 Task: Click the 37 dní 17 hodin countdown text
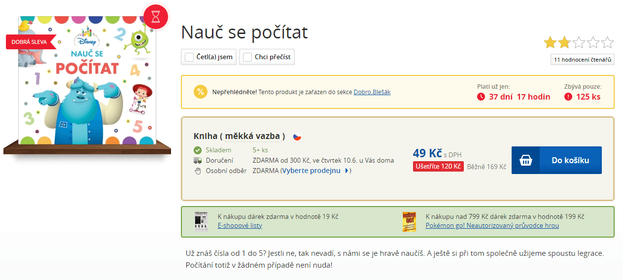[x=519, y=97]
